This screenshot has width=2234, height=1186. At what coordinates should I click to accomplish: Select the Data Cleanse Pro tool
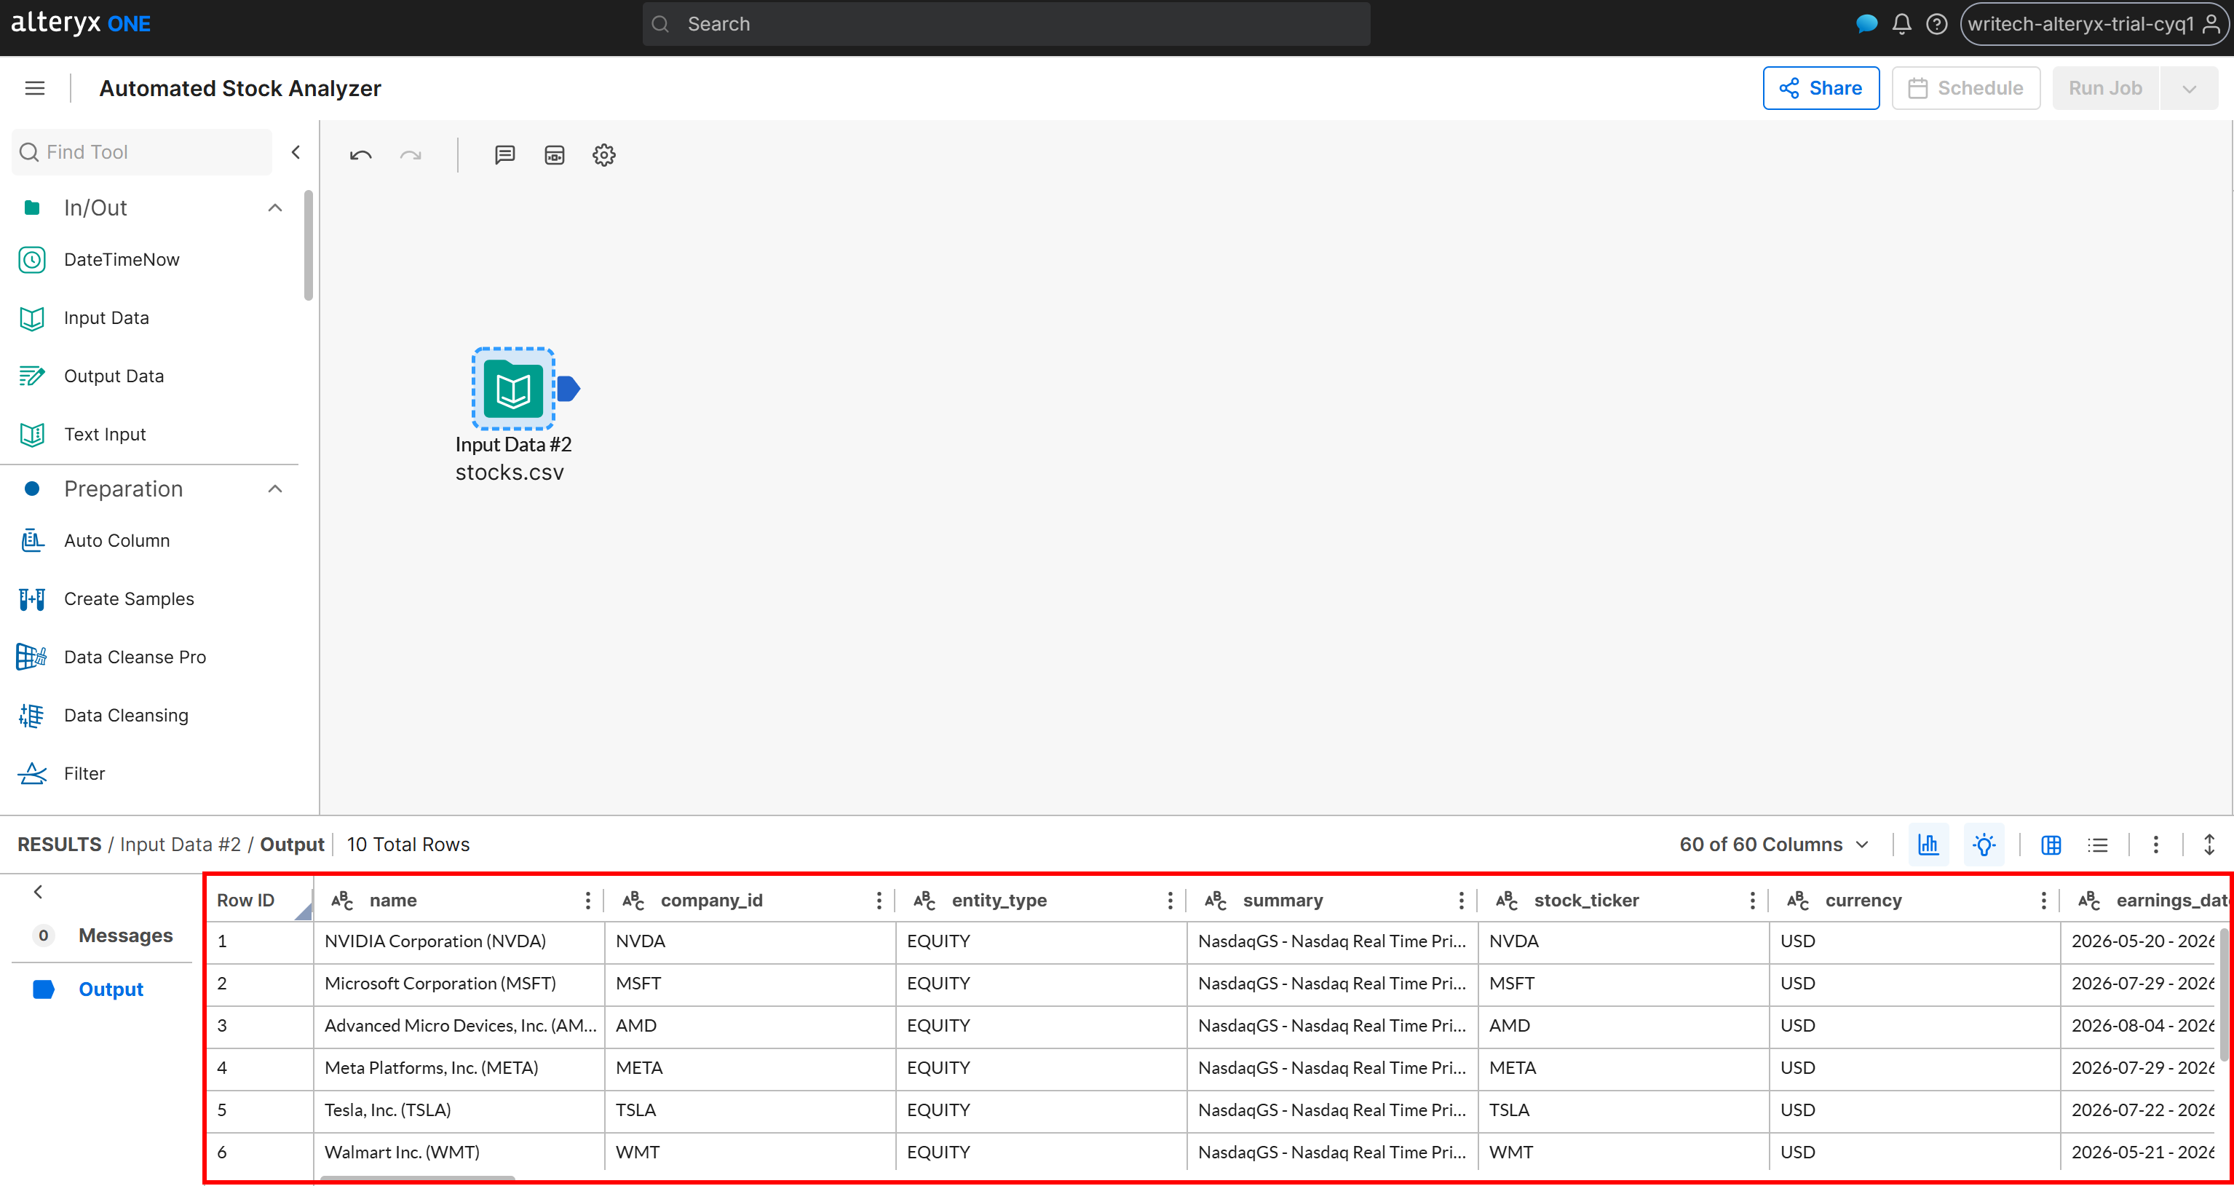[x=135, y=657]
